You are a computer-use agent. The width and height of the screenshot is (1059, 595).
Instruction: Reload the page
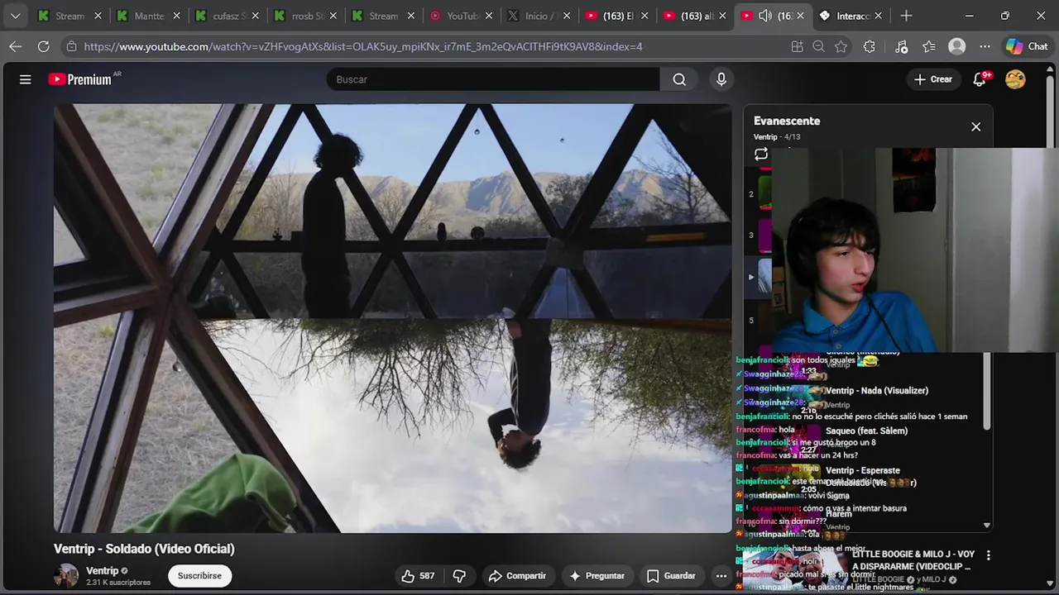pyautogui.click(x=44, y=46)
